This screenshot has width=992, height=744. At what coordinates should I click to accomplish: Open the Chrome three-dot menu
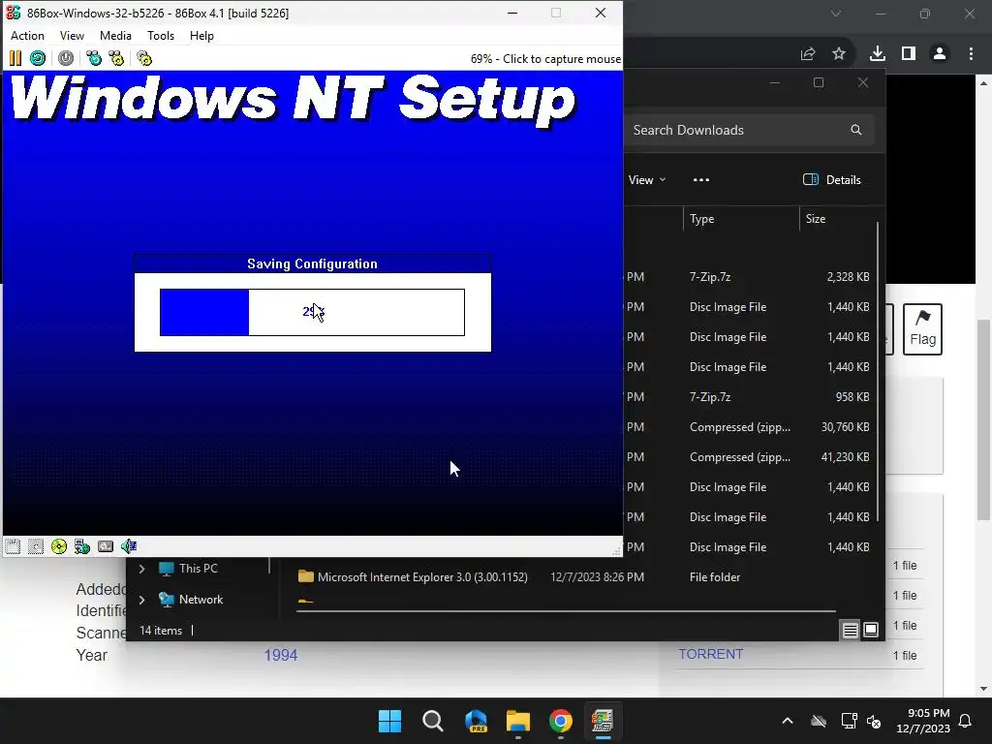coord(971,54)
